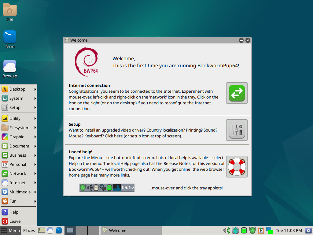
Task: Click the lifebuoy help button
Action: point(237,167)
